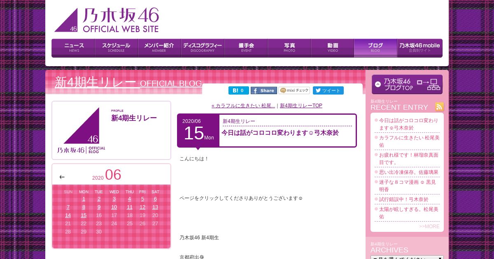Select calendar date 13

tap(155, 207)
